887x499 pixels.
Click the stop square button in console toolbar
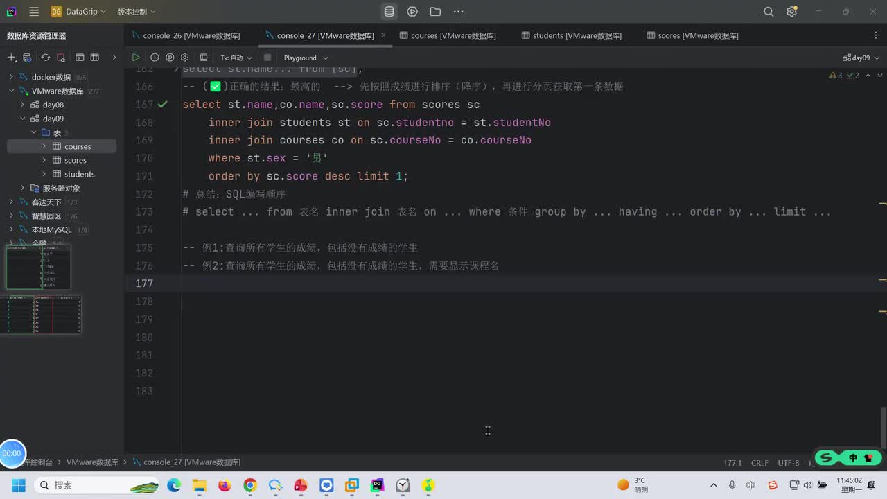point(267,58)
